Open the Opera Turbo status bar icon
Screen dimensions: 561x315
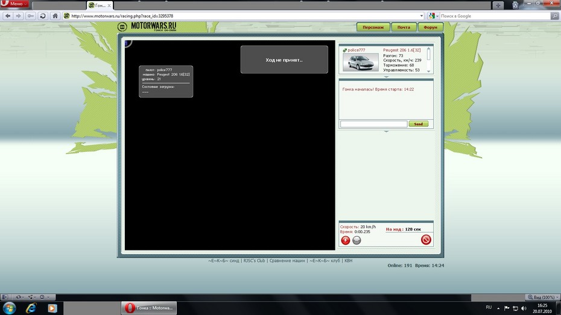pos(43,297)
